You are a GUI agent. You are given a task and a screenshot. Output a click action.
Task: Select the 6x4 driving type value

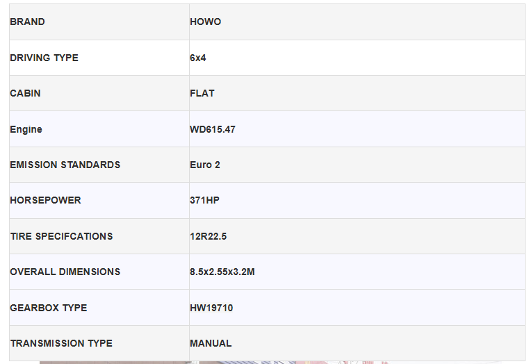tap(198, 58)
